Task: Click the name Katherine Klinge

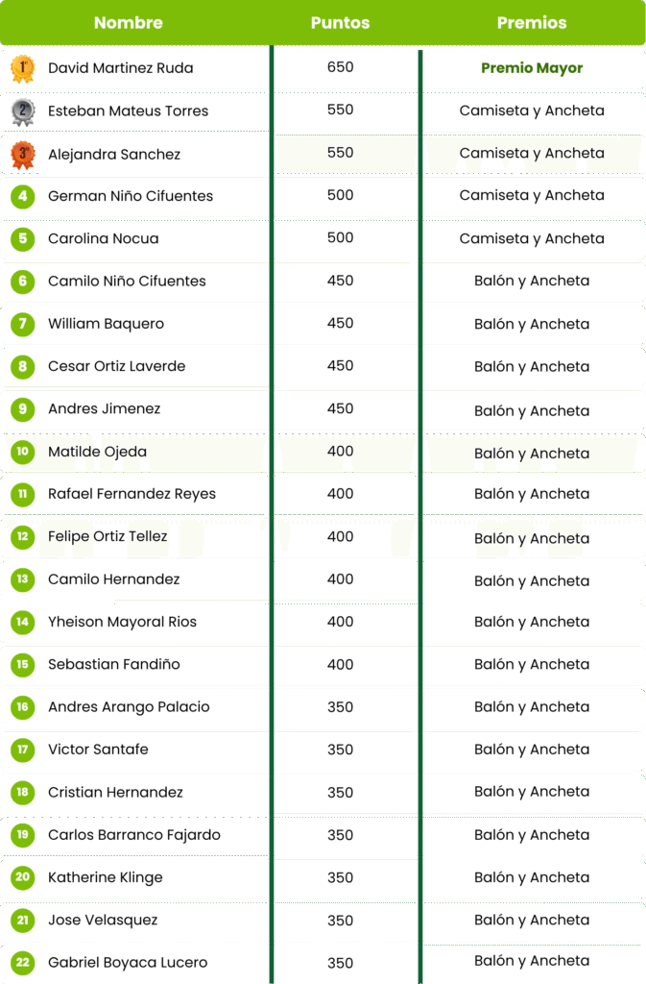Action: (x=106, y=877)
